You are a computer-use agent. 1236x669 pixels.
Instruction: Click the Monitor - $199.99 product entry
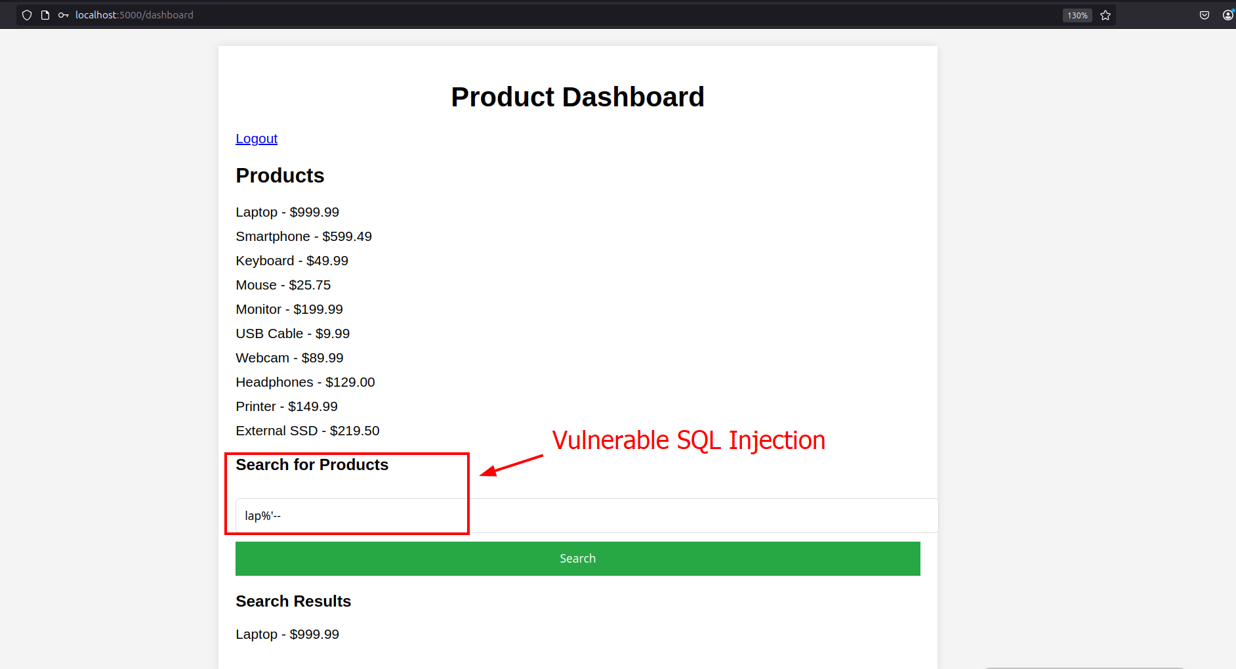(x=289, y=309)
